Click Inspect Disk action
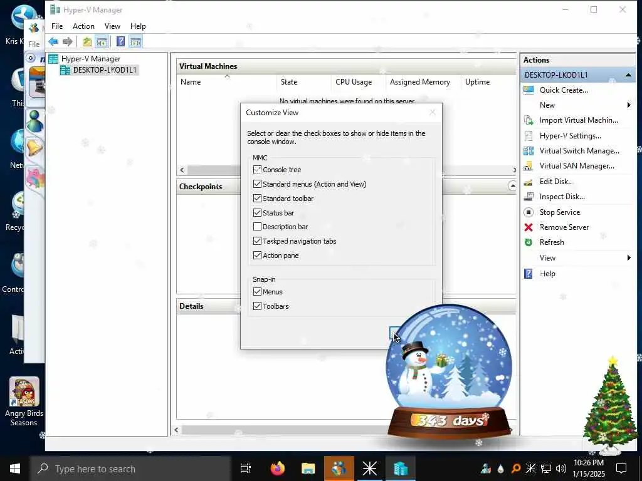The image size is (642, 481). (562, 197)
